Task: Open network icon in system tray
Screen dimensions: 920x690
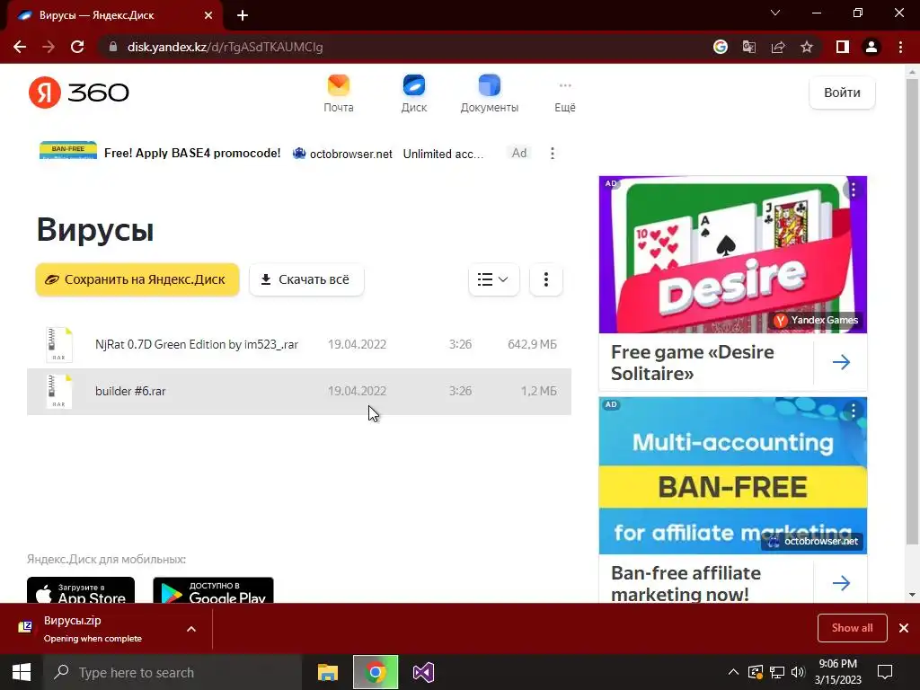Action: click(777, 672)
